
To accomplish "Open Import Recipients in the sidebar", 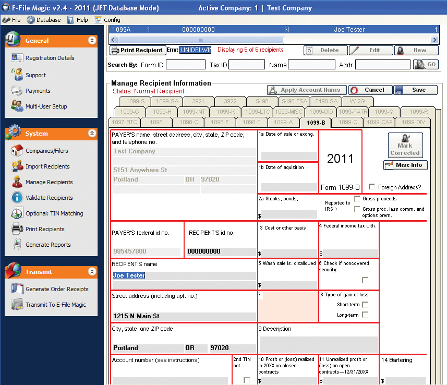I will pos(47,166).
